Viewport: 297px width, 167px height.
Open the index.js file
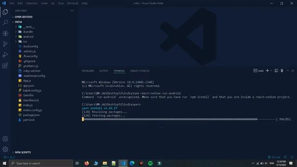[28, 105]
